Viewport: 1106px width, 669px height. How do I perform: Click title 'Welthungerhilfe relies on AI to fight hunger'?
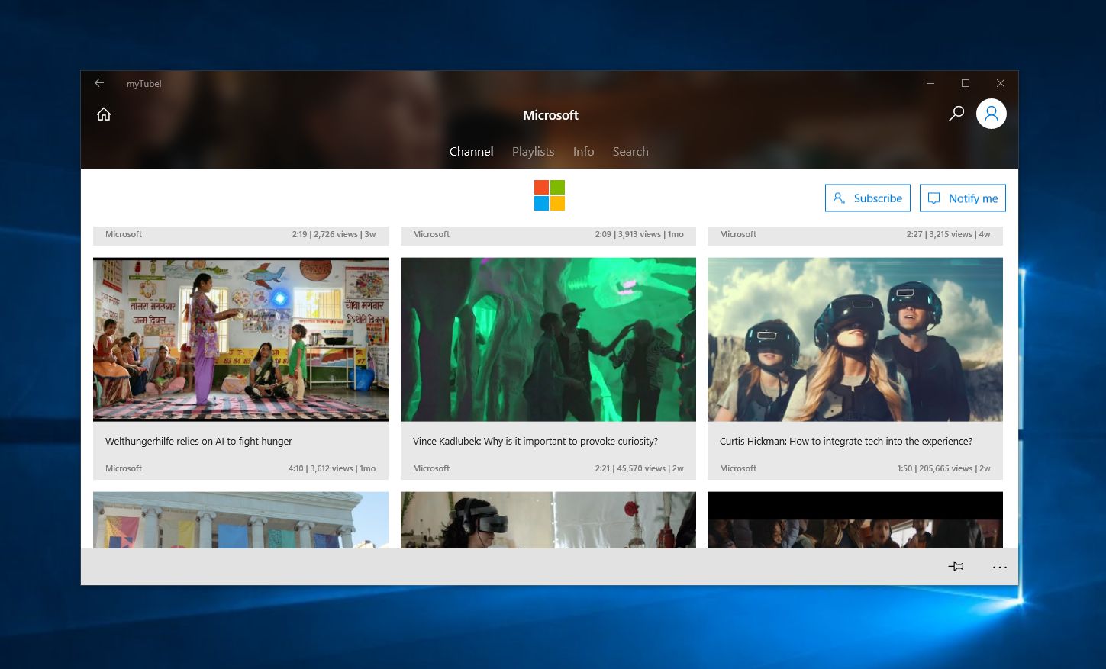coord(198,442)
